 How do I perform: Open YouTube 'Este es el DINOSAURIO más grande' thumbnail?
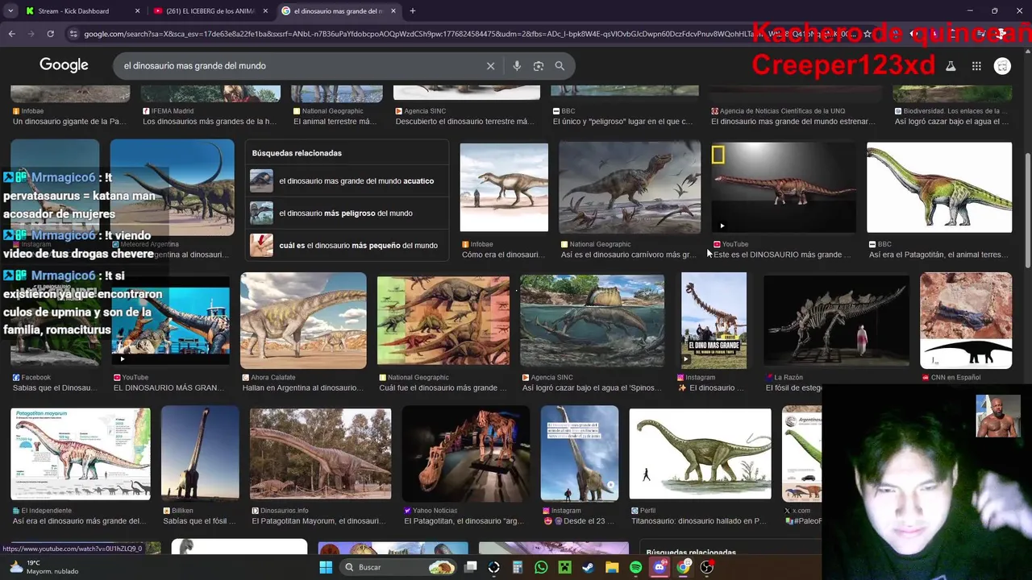point(784,188)
